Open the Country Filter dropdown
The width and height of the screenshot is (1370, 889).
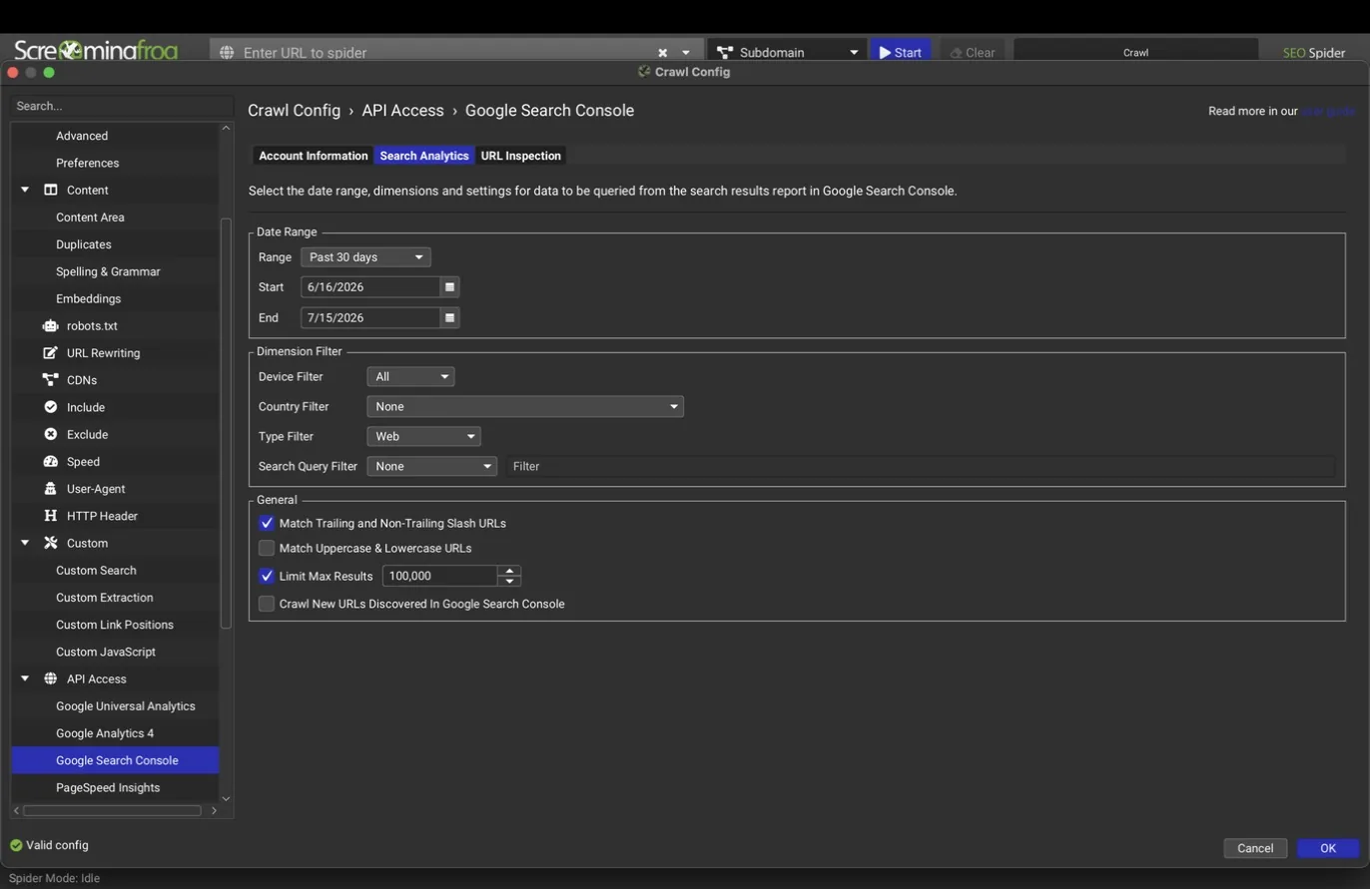(x=525, y=406)
